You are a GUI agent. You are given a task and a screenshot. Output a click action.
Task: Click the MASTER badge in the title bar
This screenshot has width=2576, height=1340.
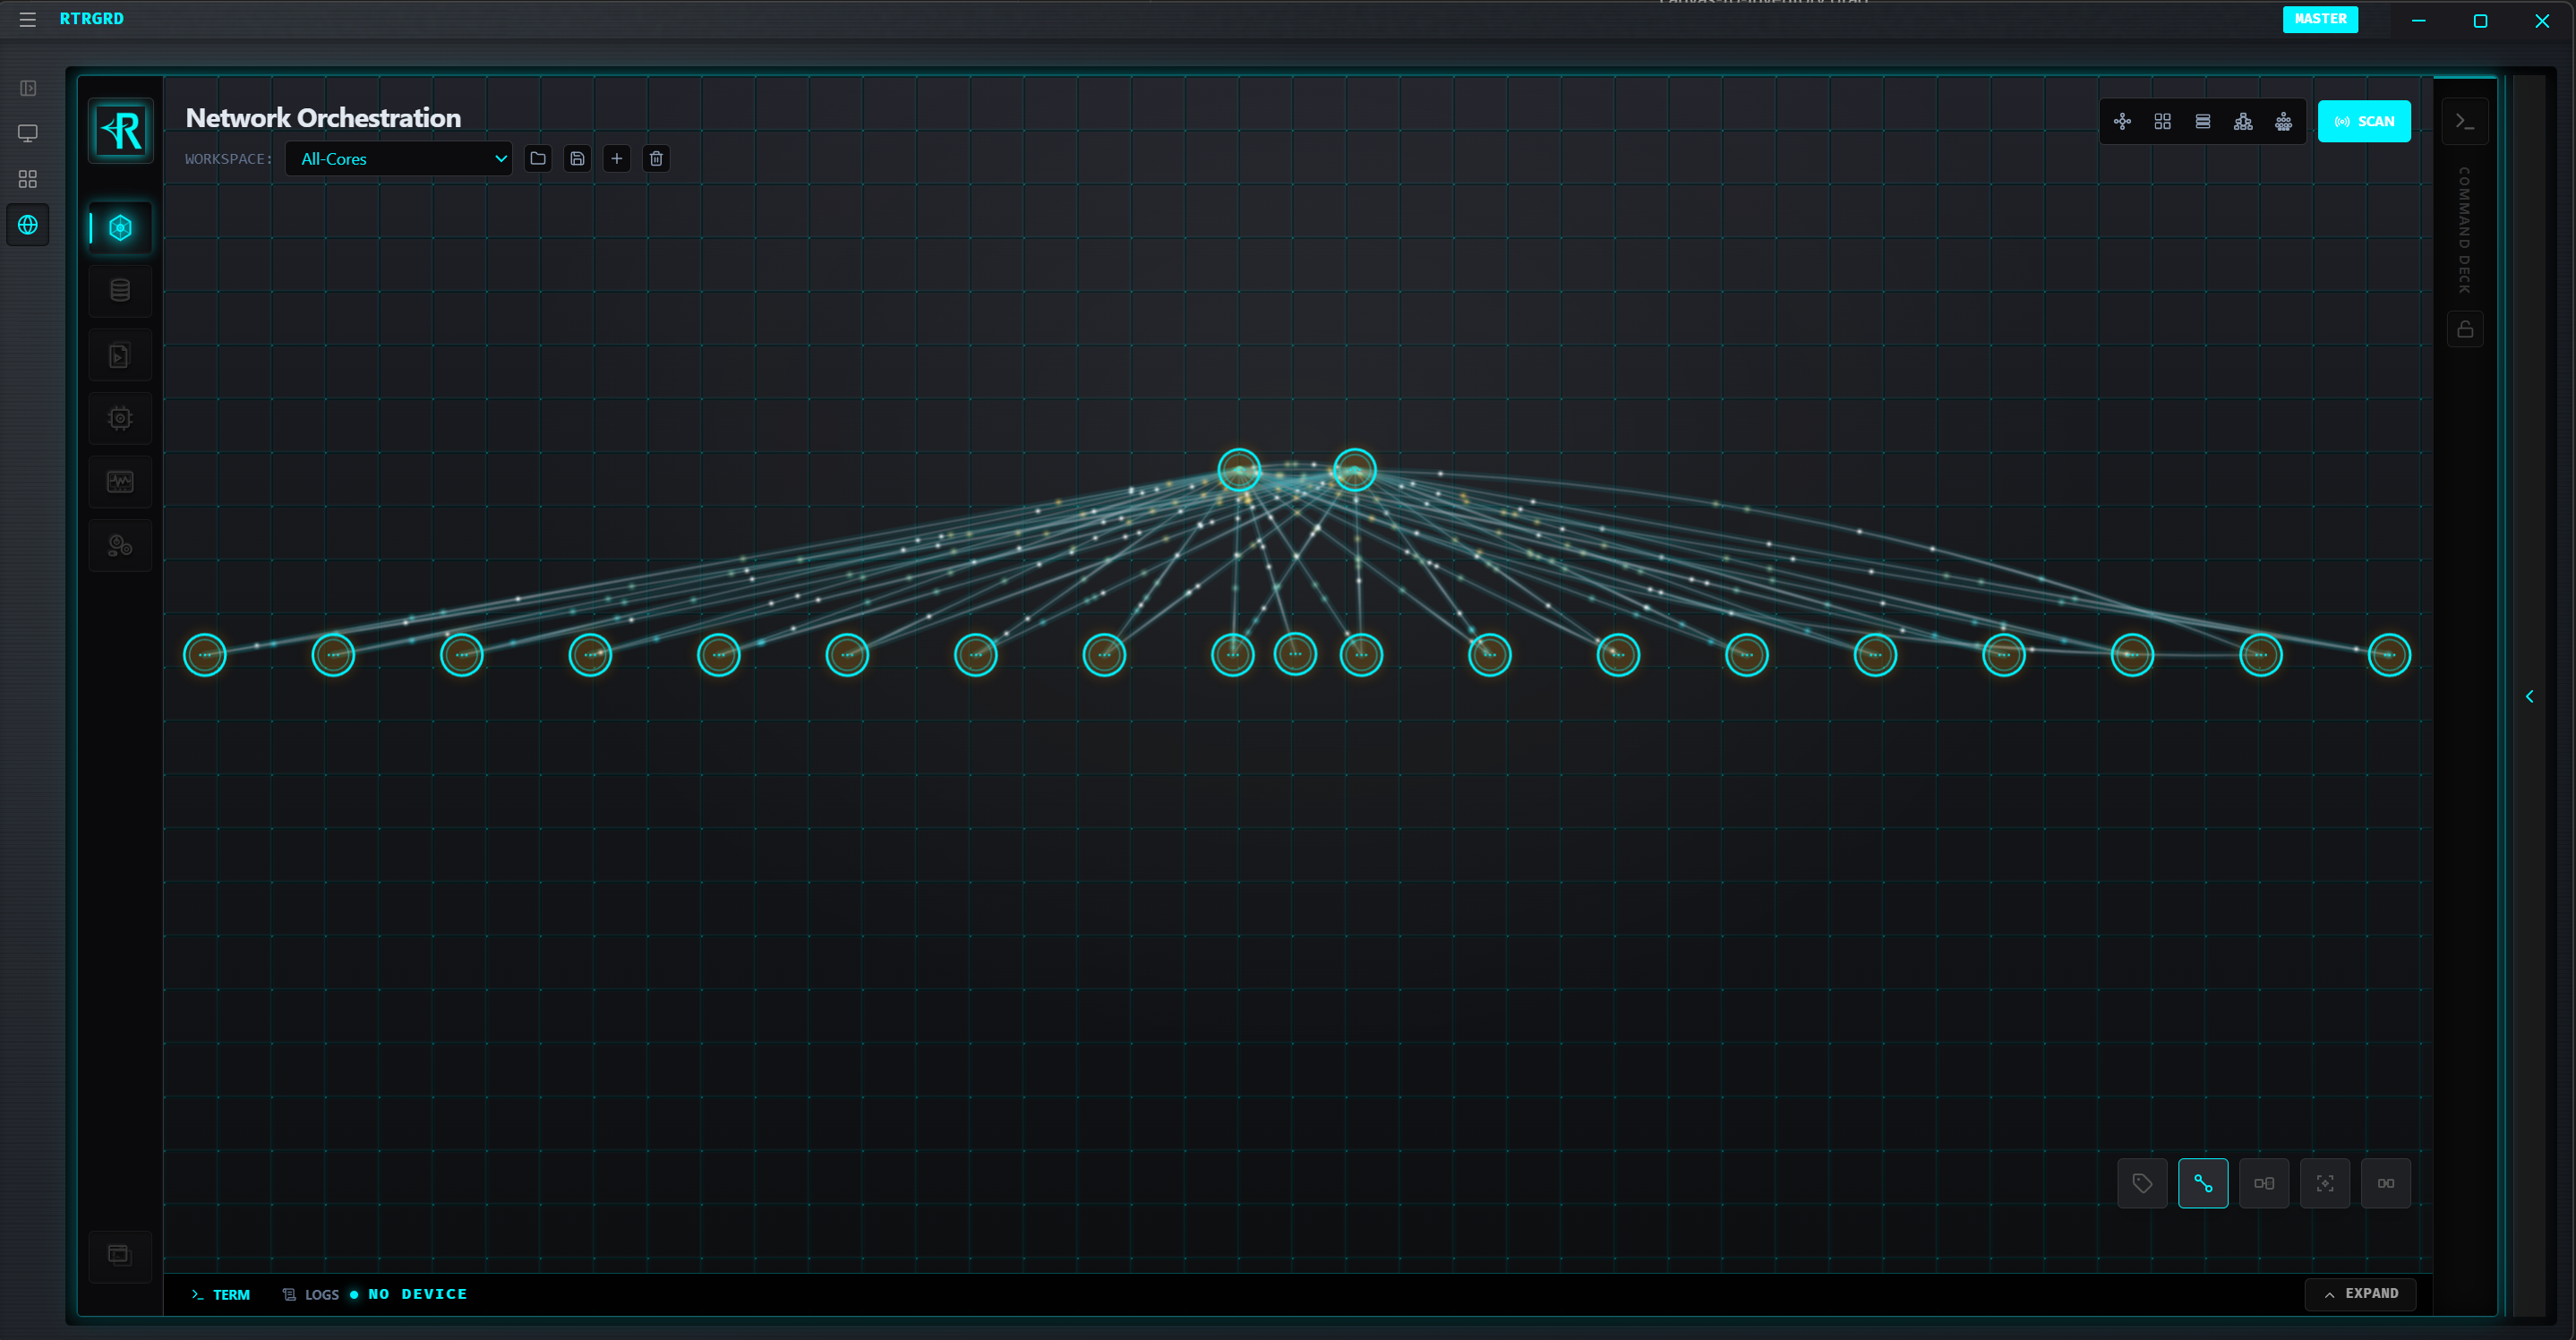coord(2320,18)
